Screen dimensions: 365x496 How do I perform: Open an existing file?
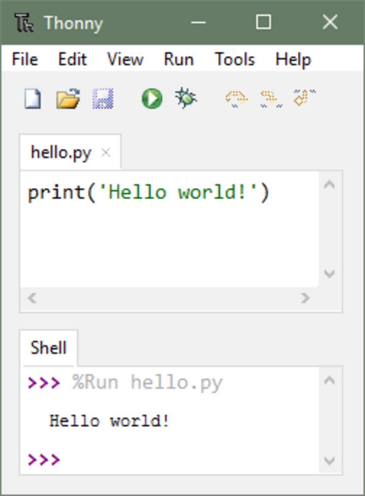click(x=67, y=99)
